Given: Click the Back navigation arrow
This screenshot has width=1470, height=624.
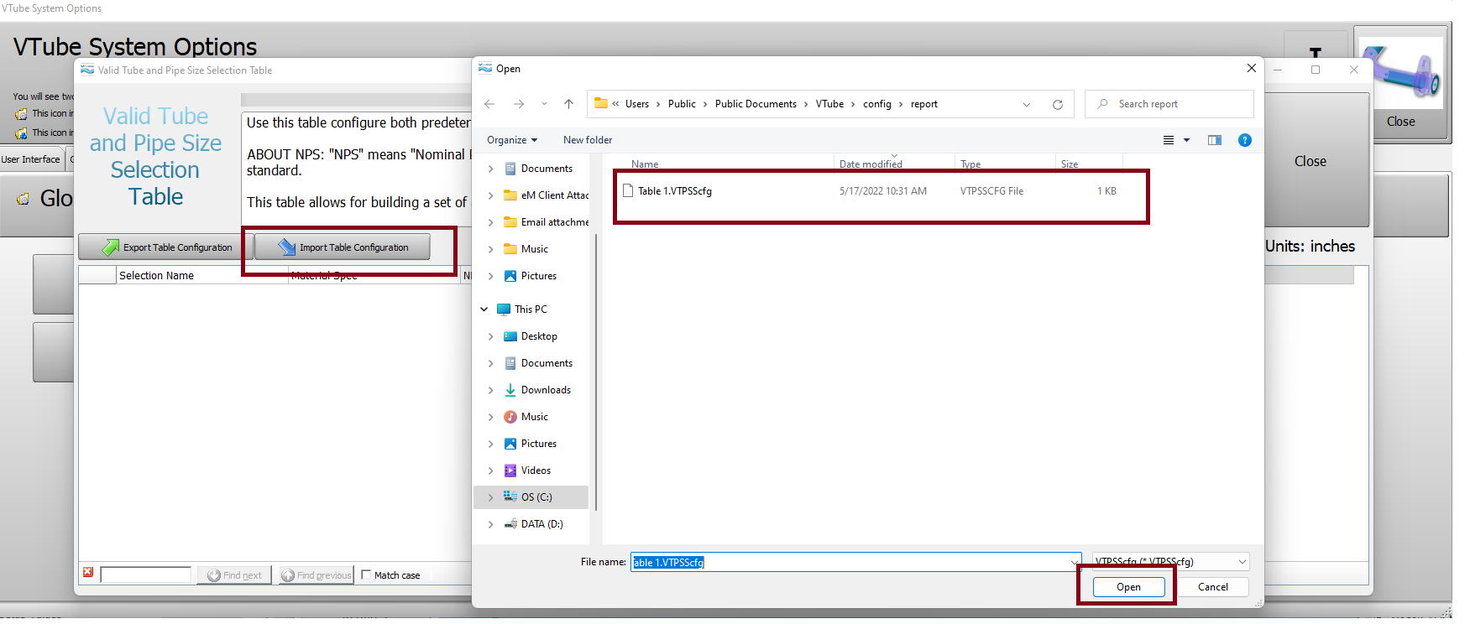Looking at the screenshot, I should click(x=489, y=104).
